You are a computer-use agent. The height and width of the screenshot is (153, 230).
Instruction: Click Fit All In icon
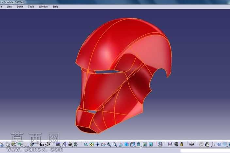[92, 145]
